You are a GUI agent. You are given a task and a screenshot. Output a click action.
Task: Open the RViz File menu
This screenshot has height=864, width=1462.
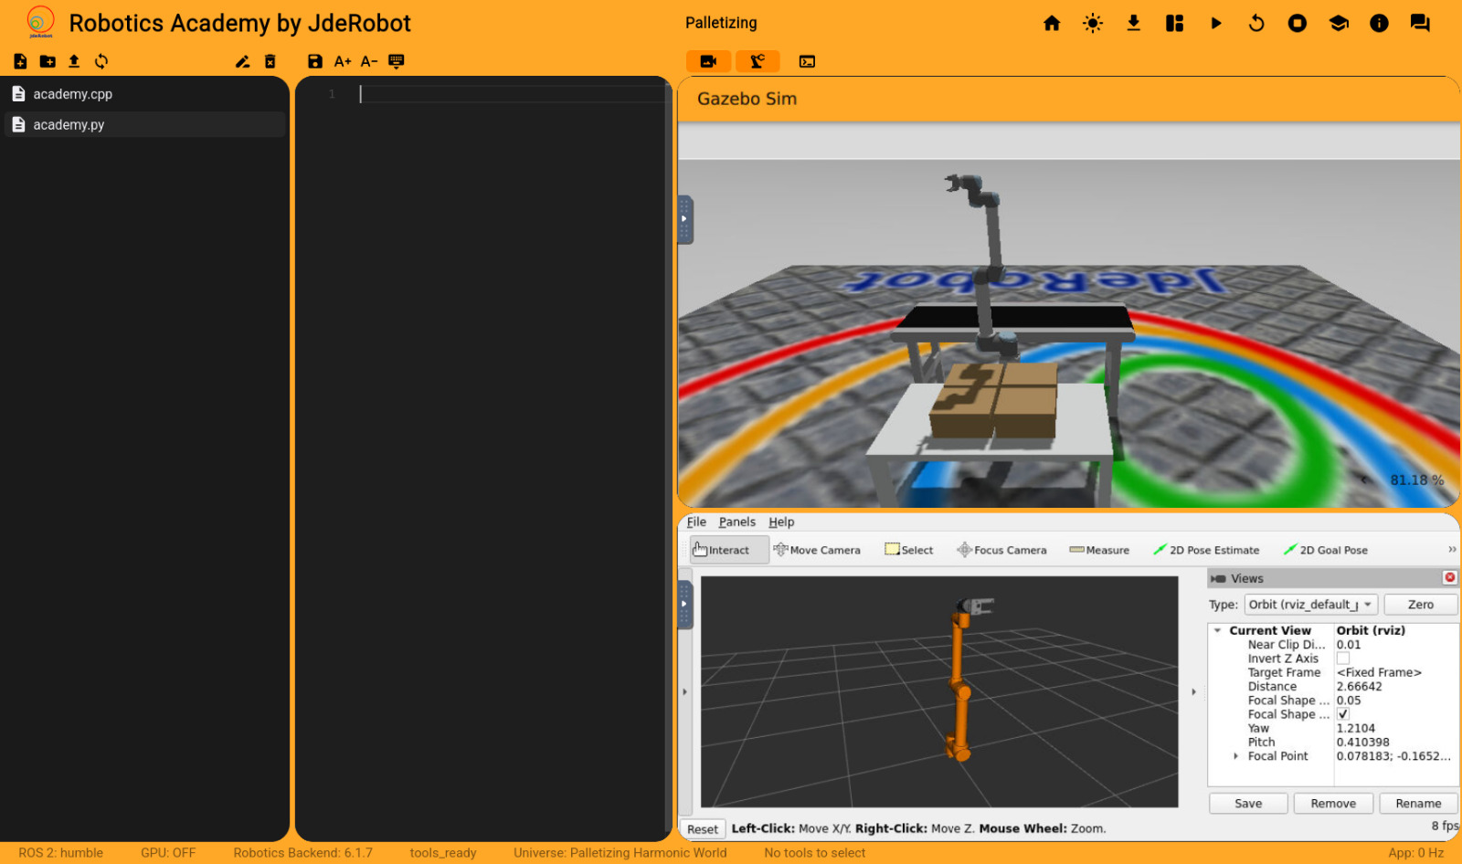[x=696, y=522]
